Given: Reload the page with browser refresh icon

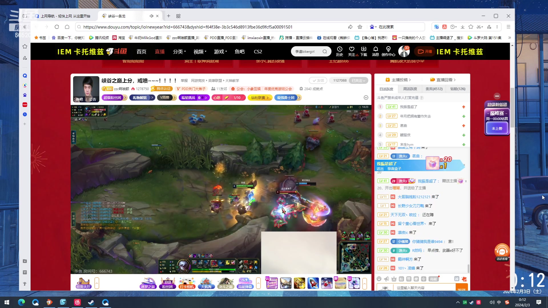Looking at the screenshot, I should click(57, 27).
